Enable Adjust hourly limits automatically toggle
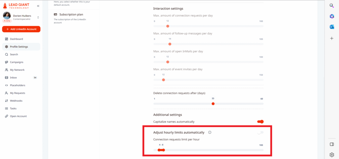339x159 pixels. [x=260, y=133]
